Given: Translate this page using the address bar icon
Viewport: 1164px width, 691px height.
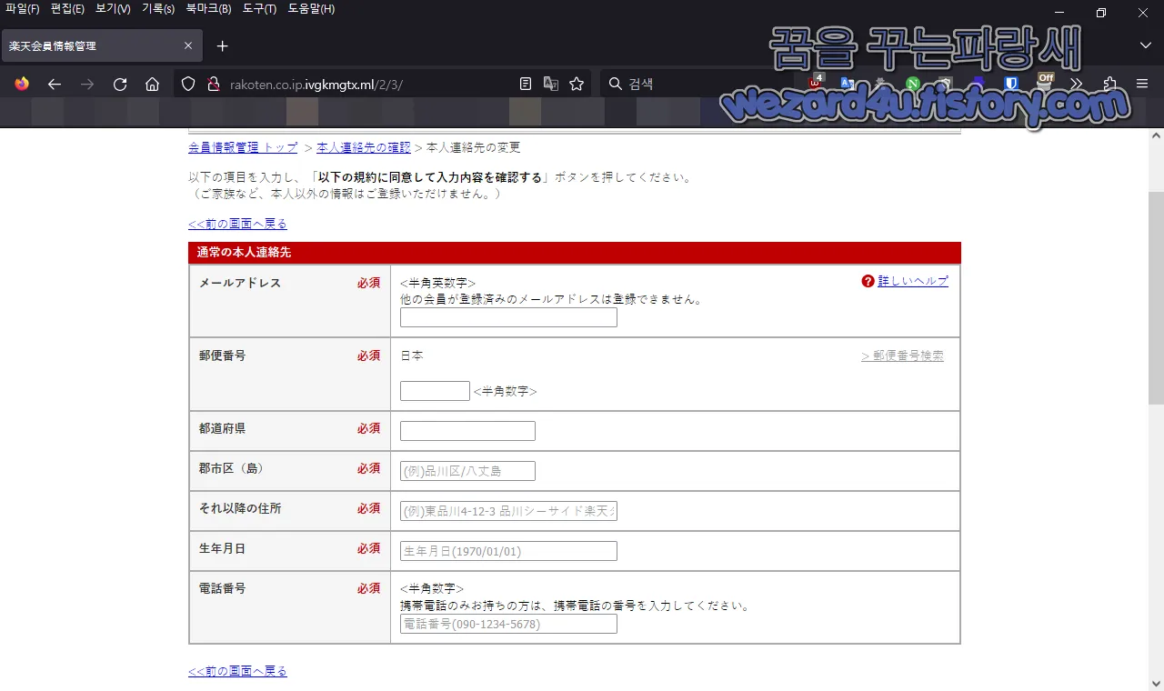Looking at the screenshot, I should point(551,84).
